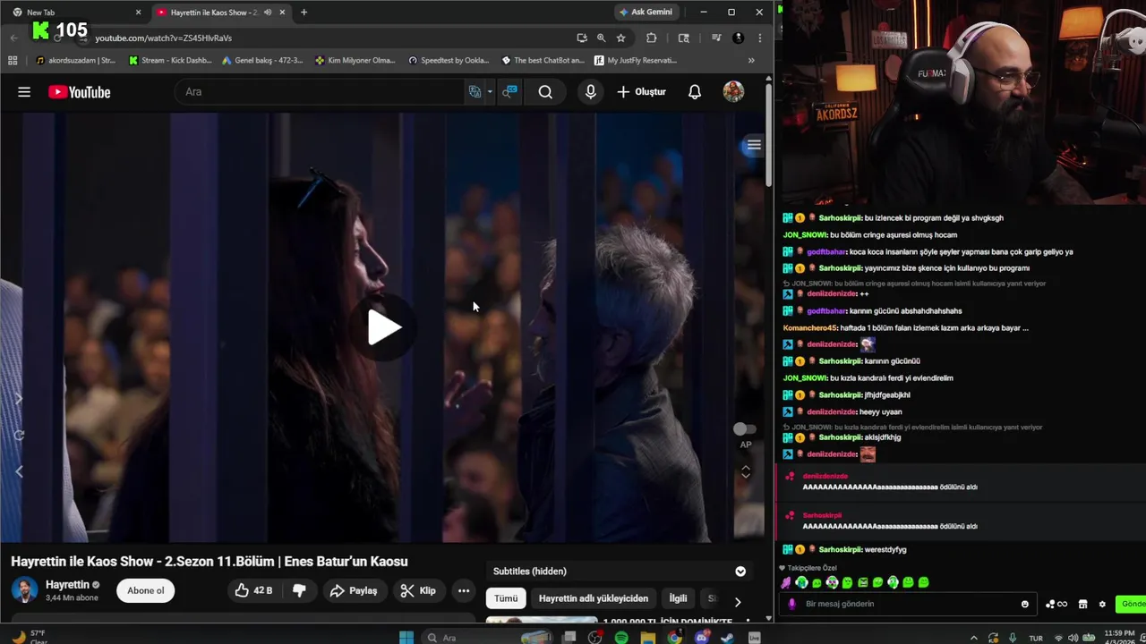
Task: Click the Bir mesaj gönderin chat input
Action: [909, 604]
